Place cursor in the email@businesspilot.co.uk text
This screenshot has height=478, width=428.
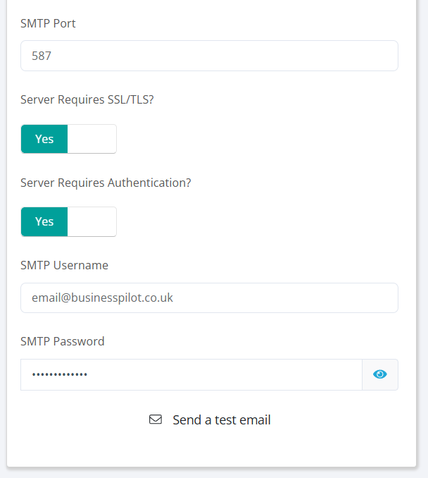click(x=102, y=298)
